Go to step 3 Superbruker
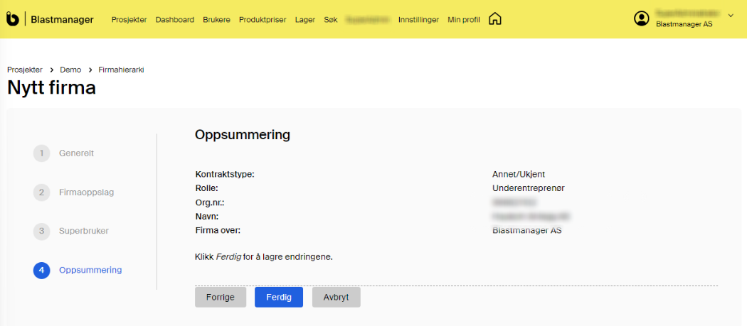This screenshot has width=747, height=326. pyautogui.click(x=83, y=231)
